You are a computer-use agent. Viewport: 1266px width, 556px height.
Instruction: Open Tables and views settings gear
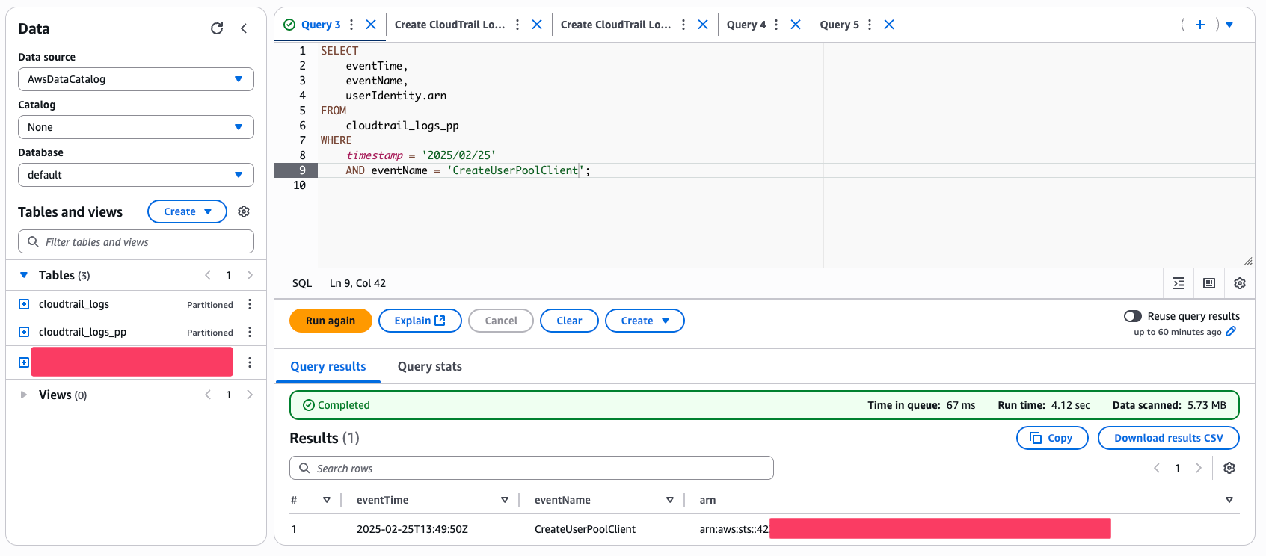(244, 211)
